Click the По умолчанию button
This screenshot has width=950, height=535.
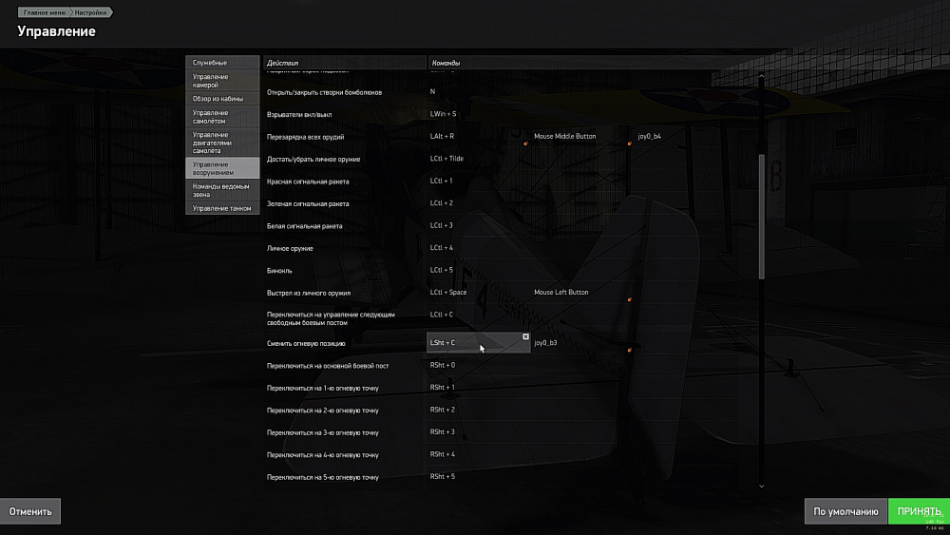845,511
